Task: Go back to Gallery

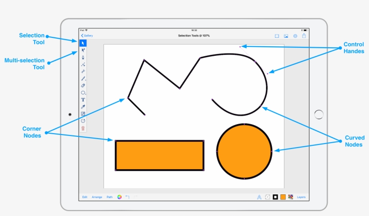Action: pos(87,36)
